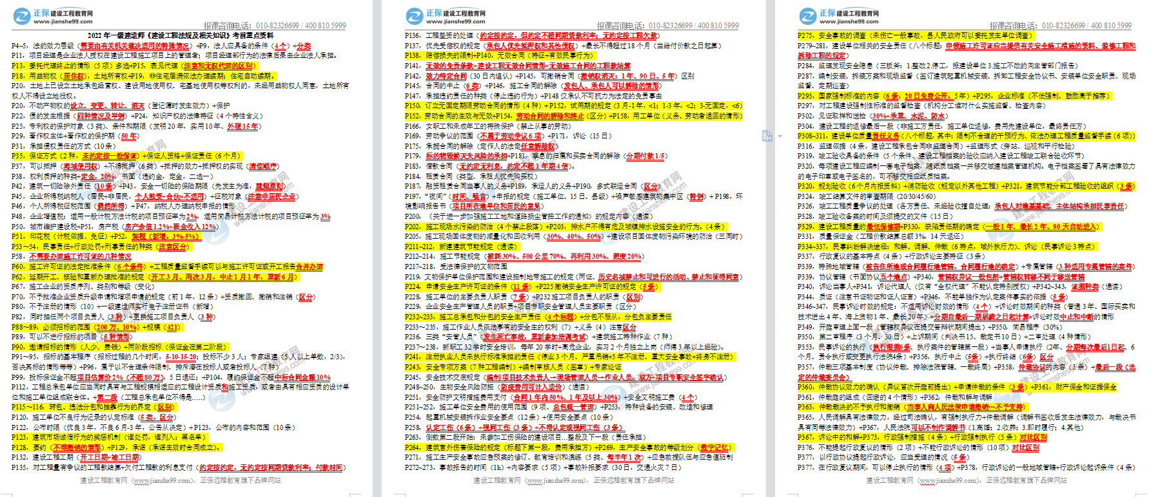The width and height of the screenshot is (1151, 497).
Task: Click the phone number header on third page
Action: pos(1060,26)
